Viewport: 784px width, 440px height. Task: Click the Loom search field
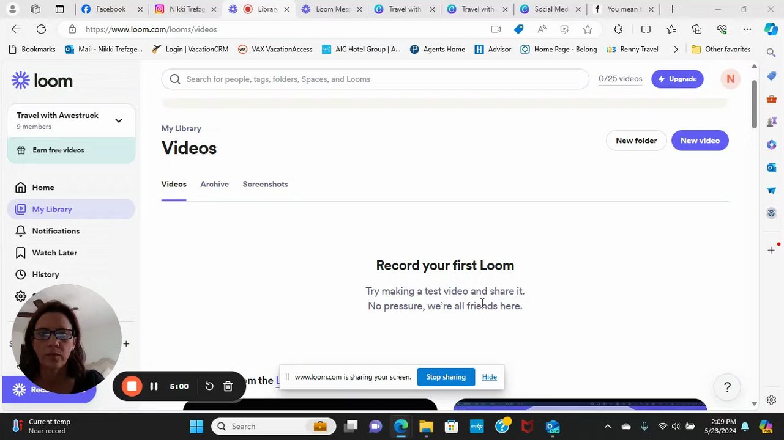pos(375,79)
